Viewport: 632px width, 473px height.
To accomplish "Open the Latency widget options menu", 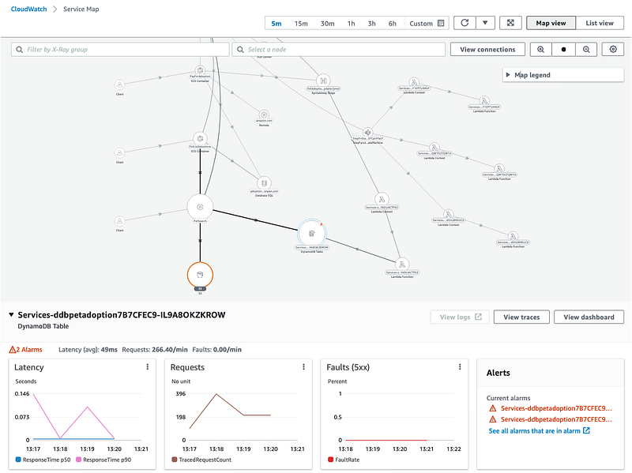I will pos(148,366).
